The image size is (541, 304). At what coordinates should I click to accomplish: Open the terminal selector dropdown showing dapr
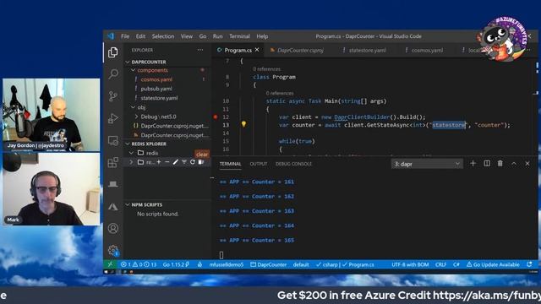(426, 164)
